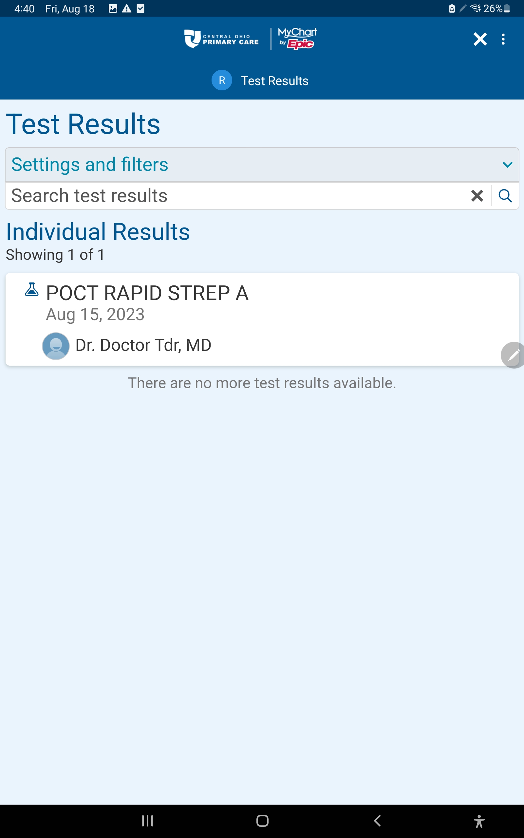Open the three-dot overflow menu

point(503,39)
